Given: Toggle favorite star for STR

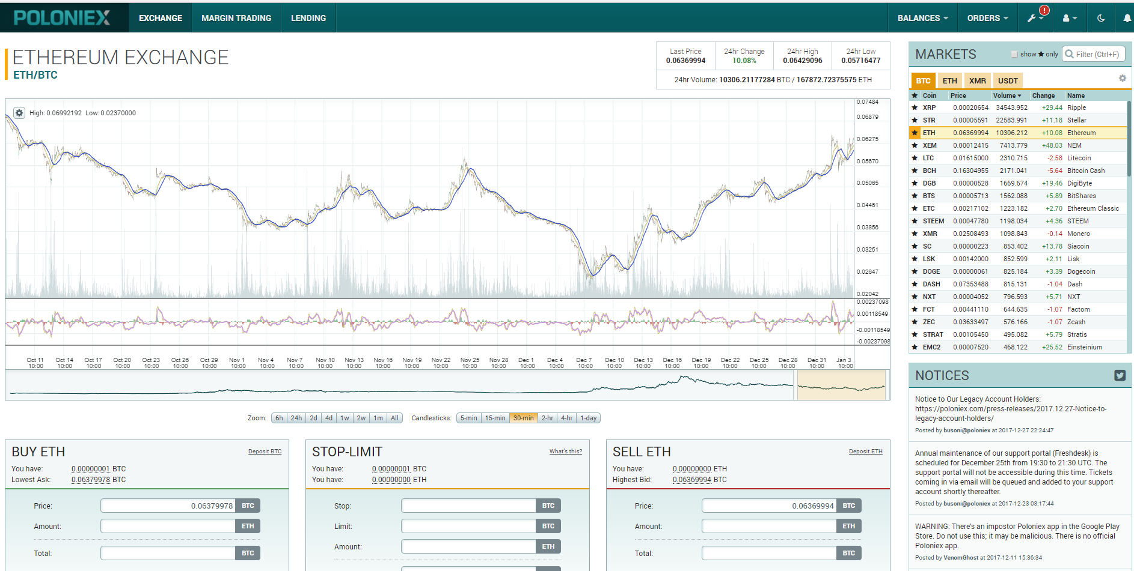Looking at the screenshot, I should (915, 120).
